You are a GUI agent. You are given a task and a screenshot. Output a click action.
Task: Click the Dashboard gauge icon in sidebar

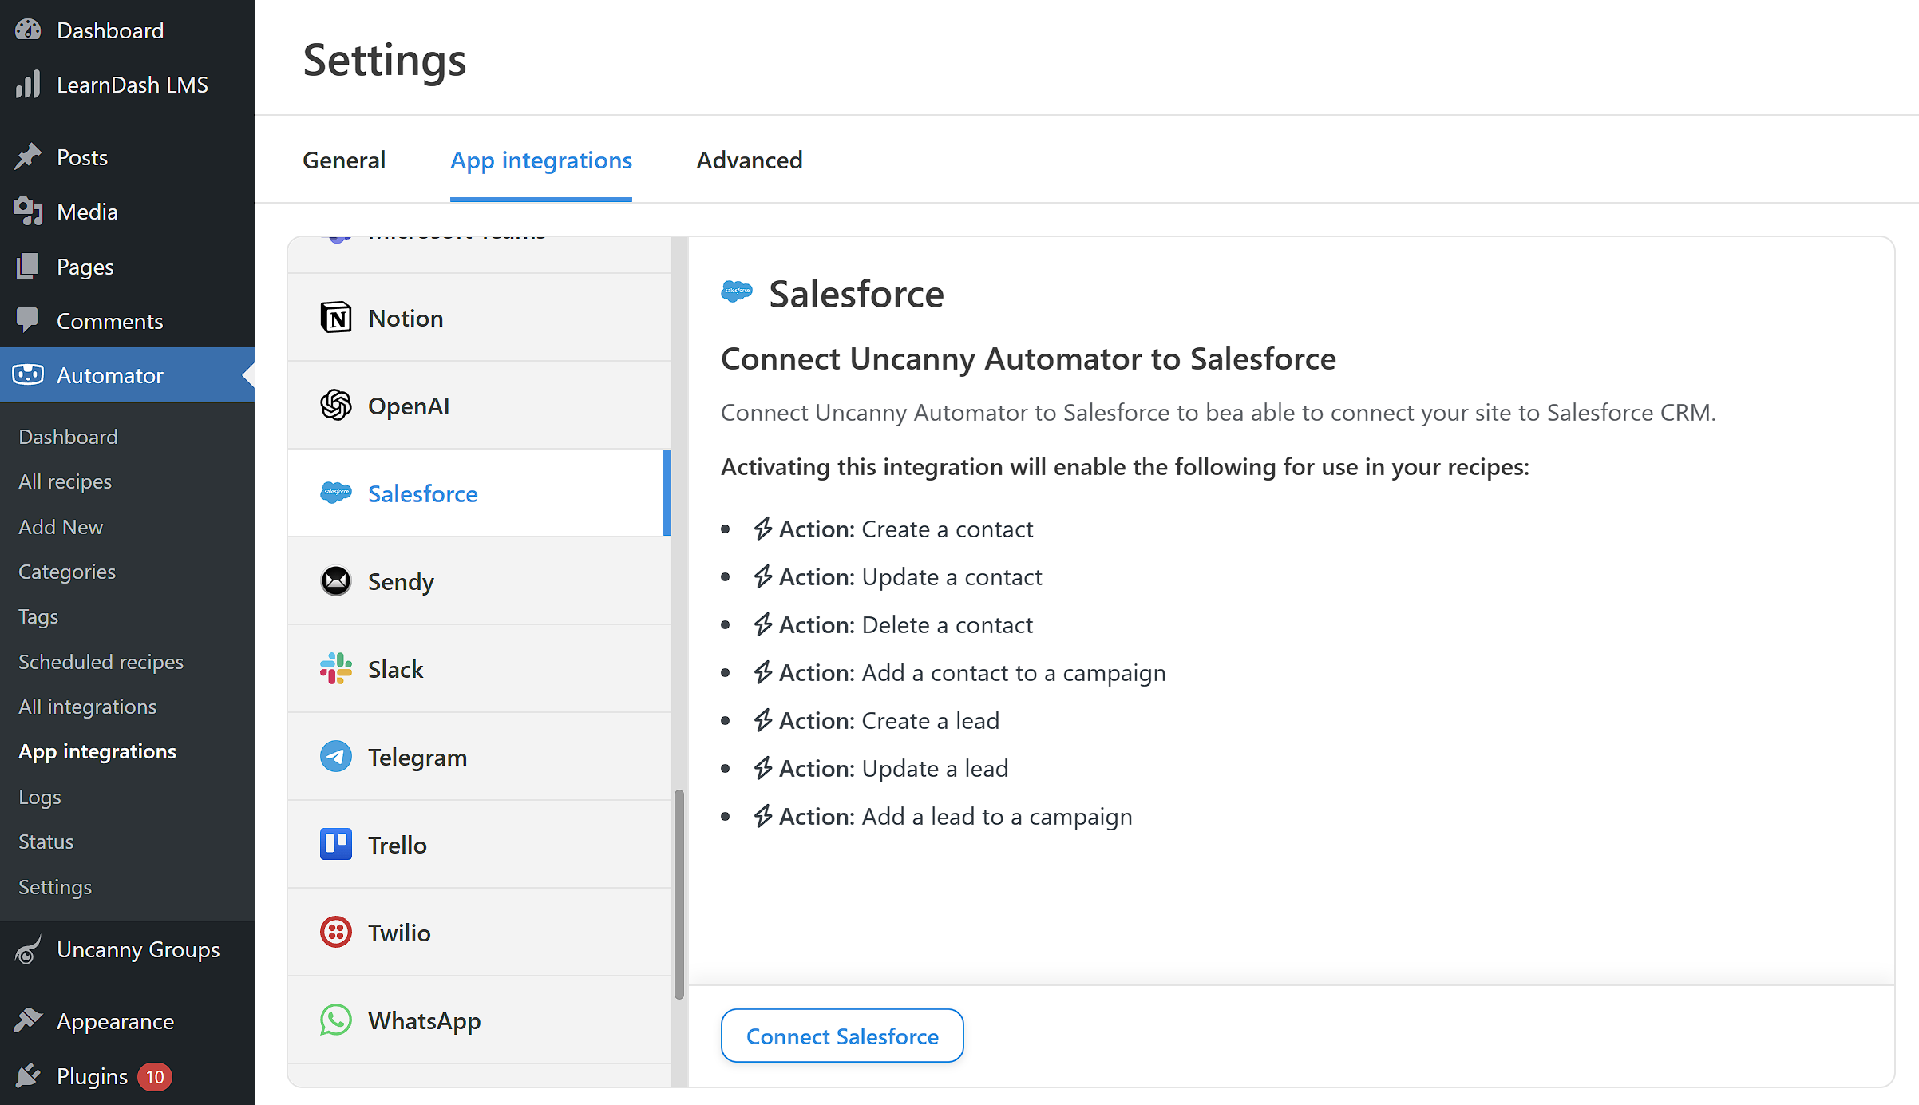click(28, 30)
